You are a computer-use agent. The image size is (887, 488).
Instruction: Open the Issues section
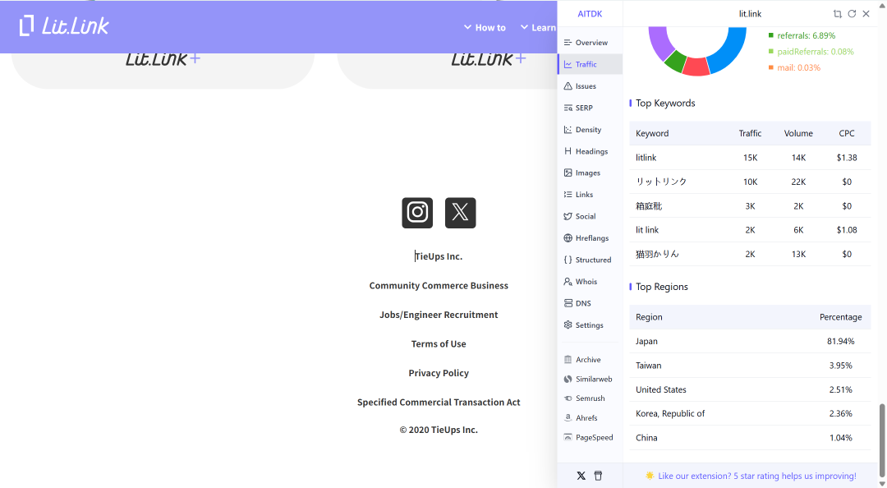click(x=590, y=86)
